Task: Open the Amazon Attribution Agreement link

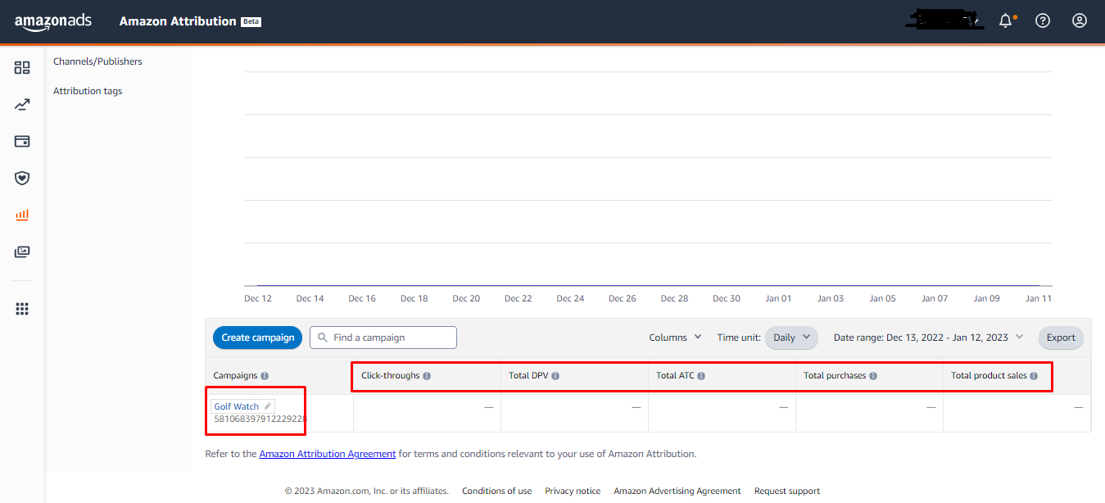Action: [328, 454]
